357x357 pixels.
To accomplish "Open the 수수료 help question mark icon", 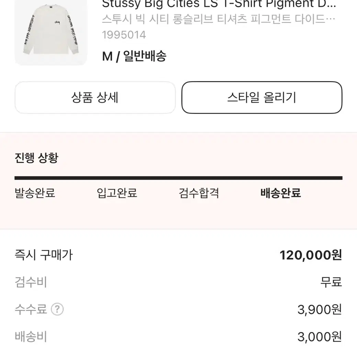I will 57,309.
